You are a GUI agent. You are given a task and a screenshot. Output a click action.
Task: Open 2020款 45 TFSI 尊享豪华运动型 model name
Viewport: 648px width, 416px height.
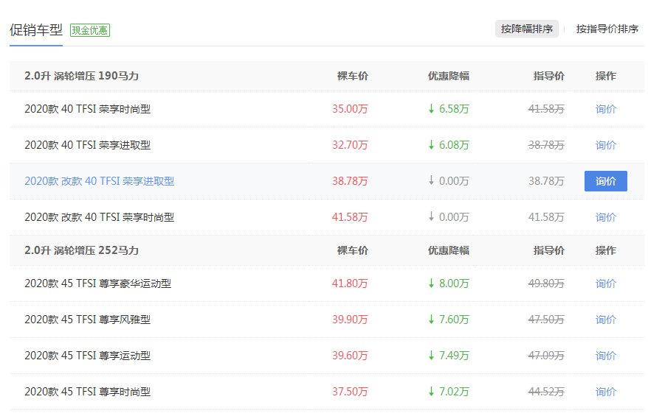[x=97, y=283]
